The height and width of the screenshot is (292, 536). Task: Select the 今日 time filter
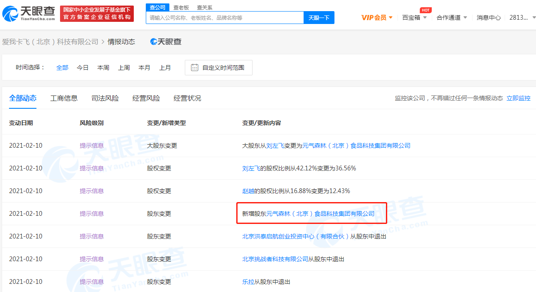point(83,67)
